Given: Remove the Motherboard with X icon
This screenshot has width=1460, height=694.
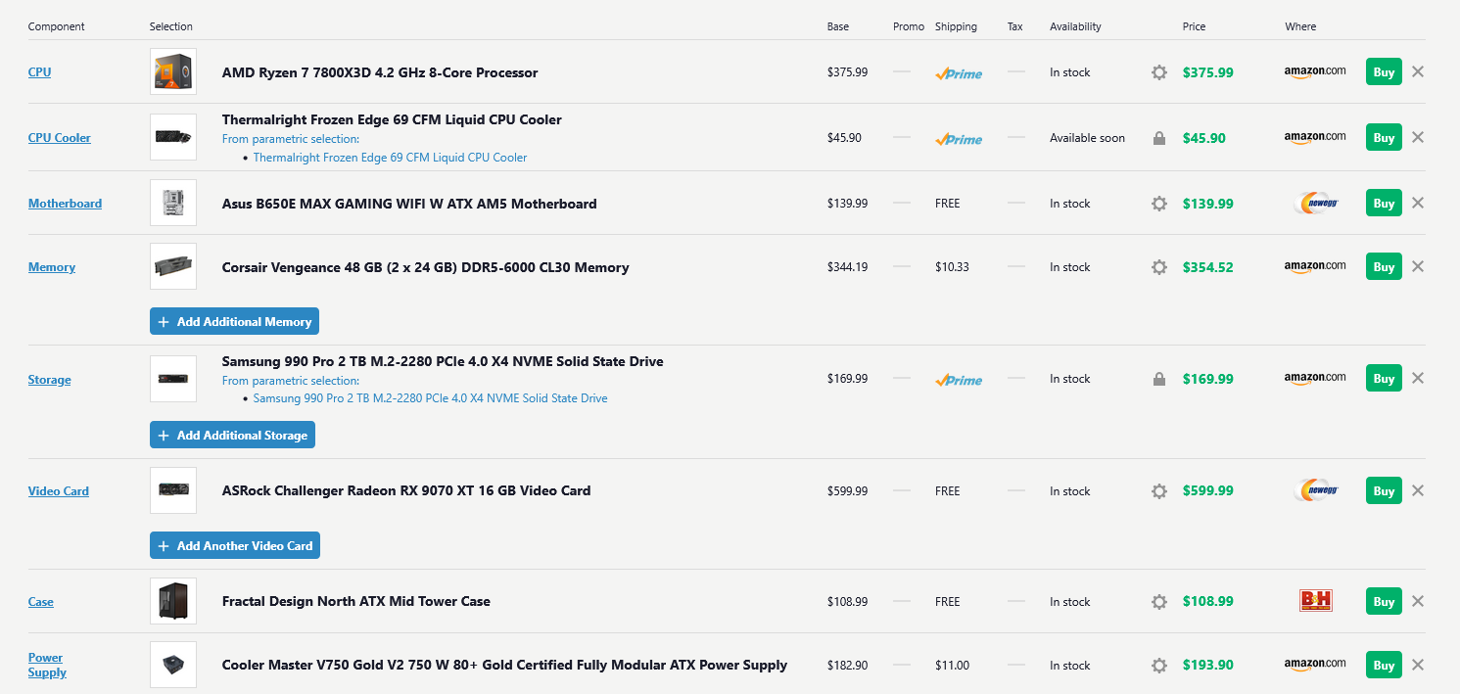Looking at the screenshot, I should 1418,203.
